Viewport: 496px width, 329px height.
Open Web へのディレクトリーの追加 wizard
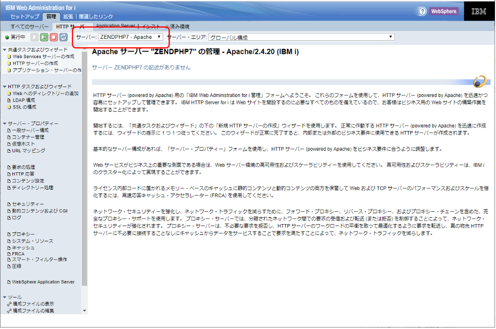(45, 94)
